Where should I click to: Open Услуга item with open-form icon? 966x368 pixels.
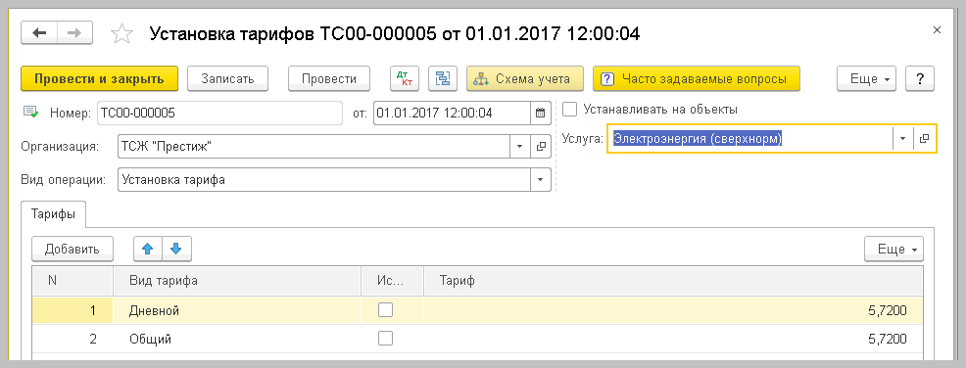click(924, 139)
